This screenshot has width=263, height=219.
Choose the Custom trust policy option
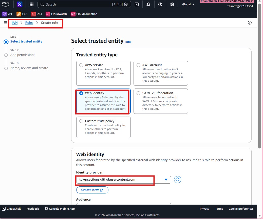coord(81,121)
